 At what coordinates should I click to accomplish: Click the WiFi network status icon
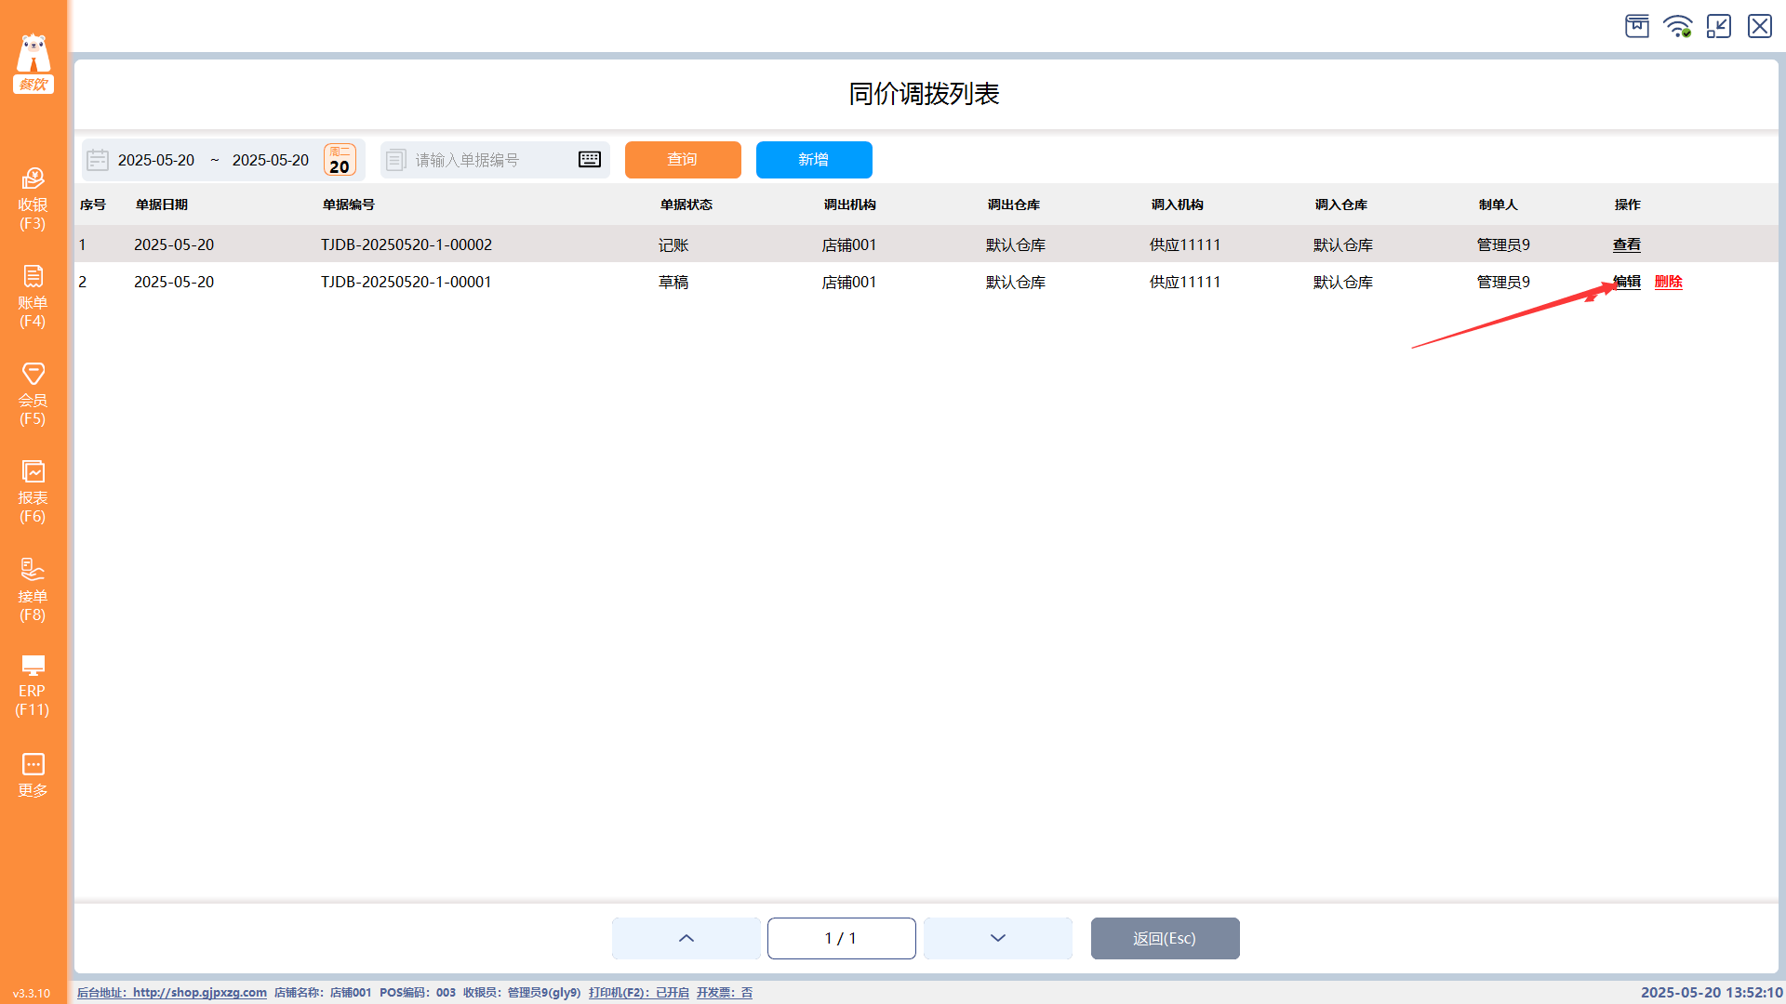click(x=1678, y=26)
